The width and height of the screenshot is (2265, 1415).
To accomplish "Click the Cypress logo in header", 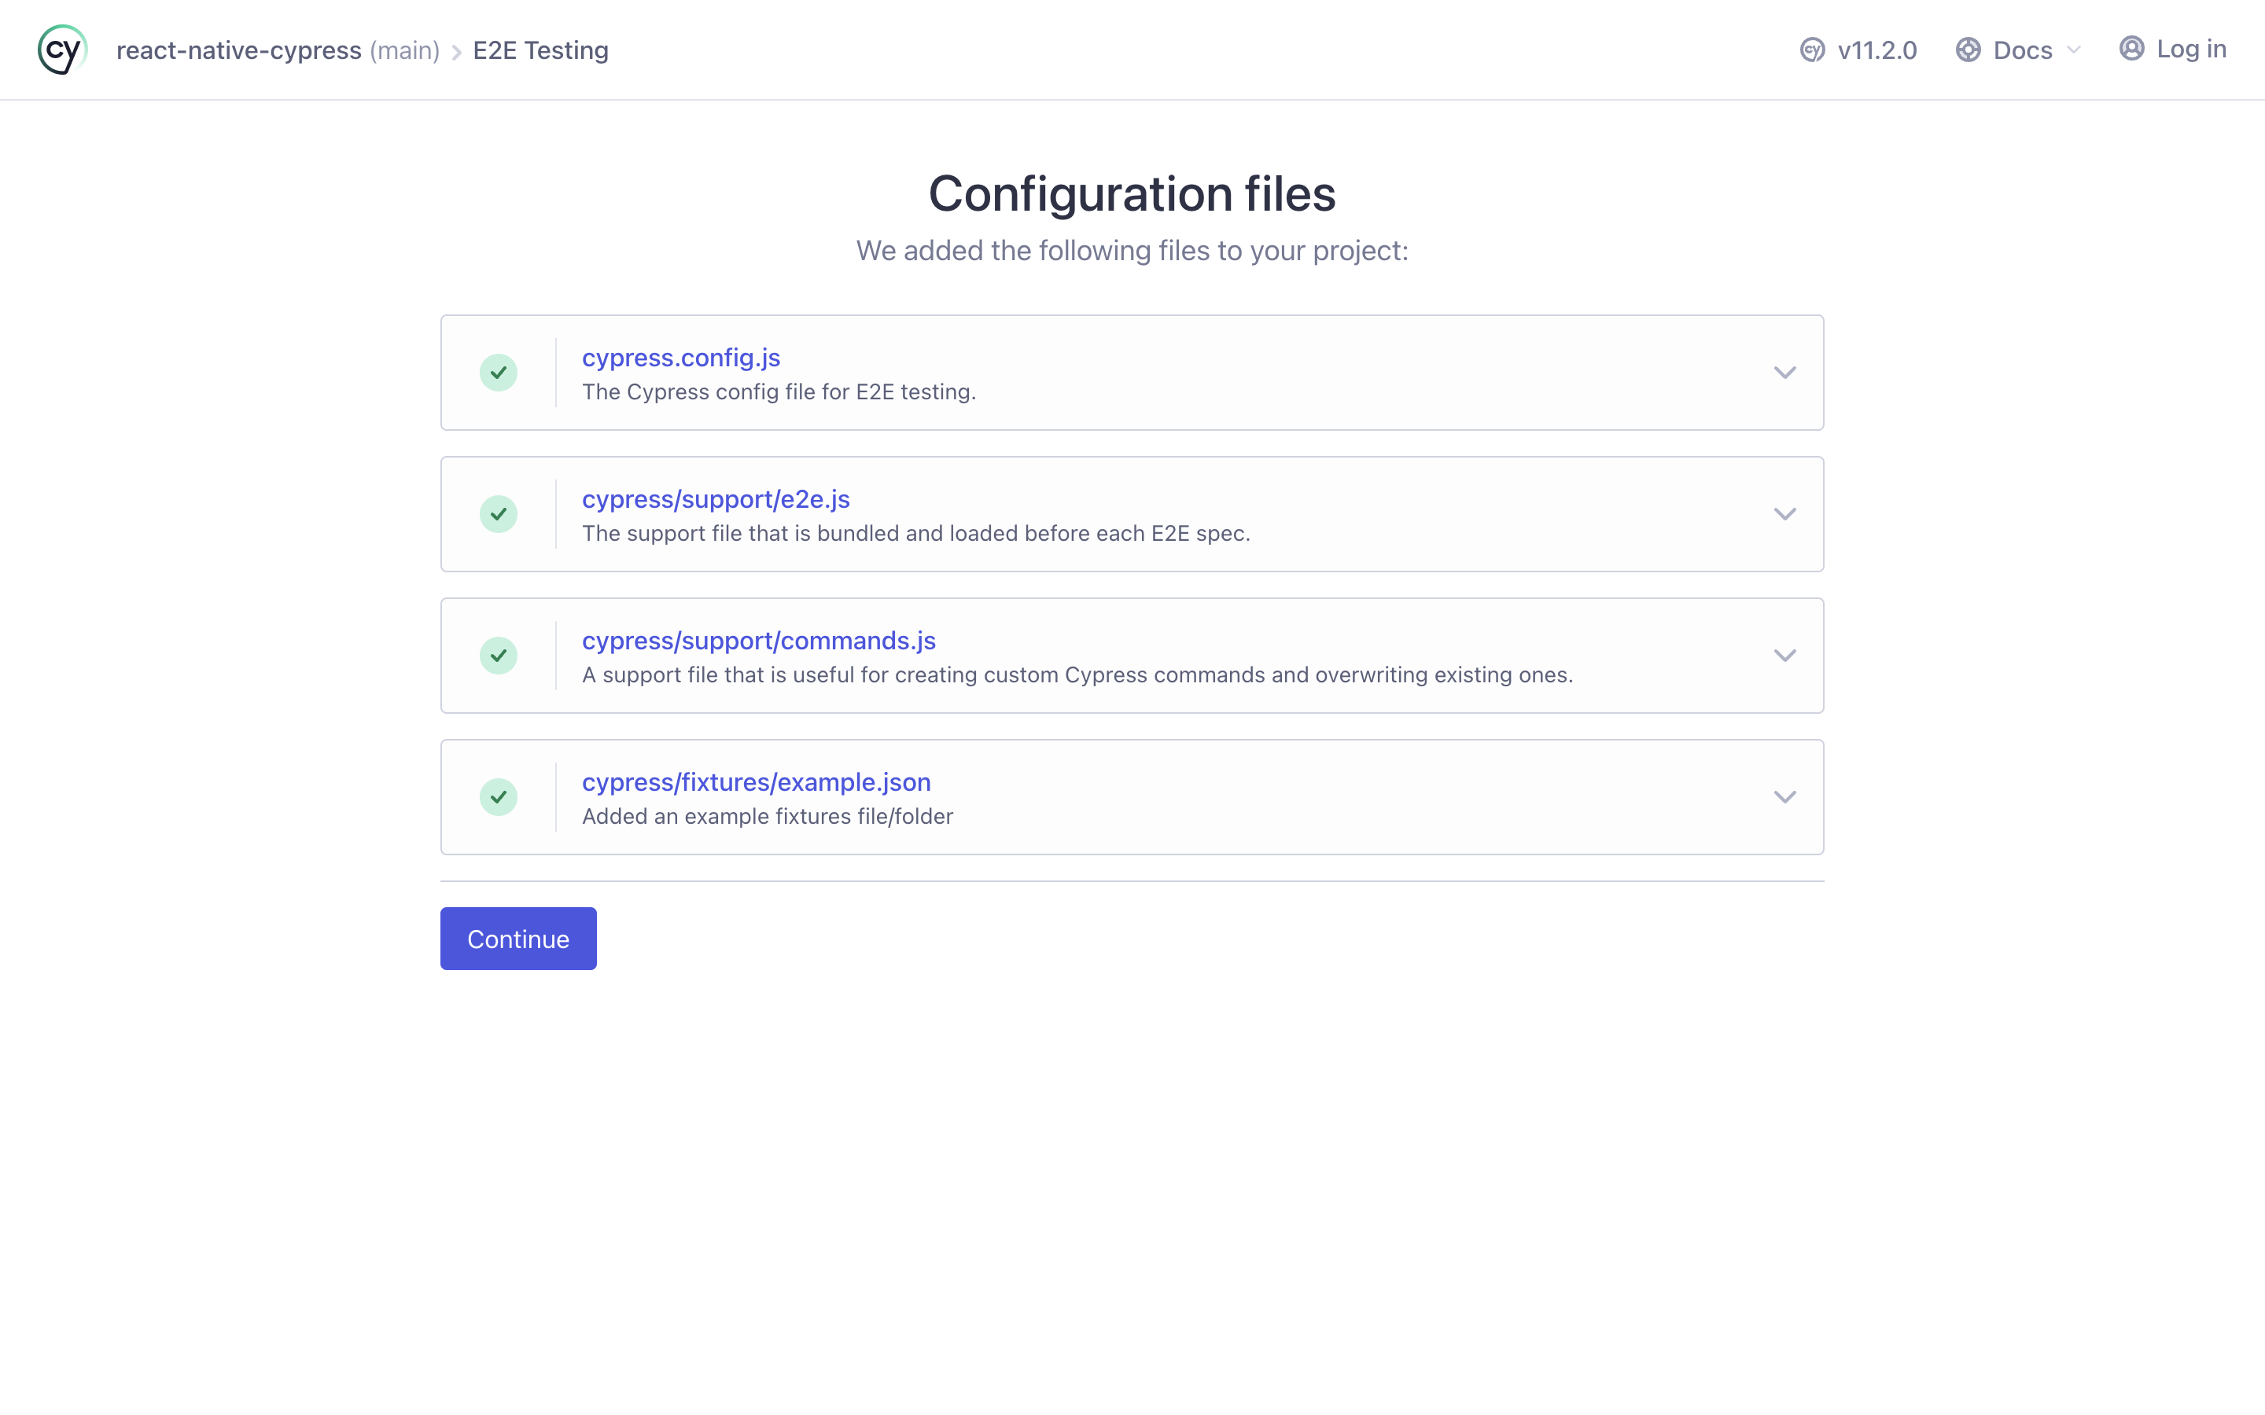I will [x=62, y=50].
